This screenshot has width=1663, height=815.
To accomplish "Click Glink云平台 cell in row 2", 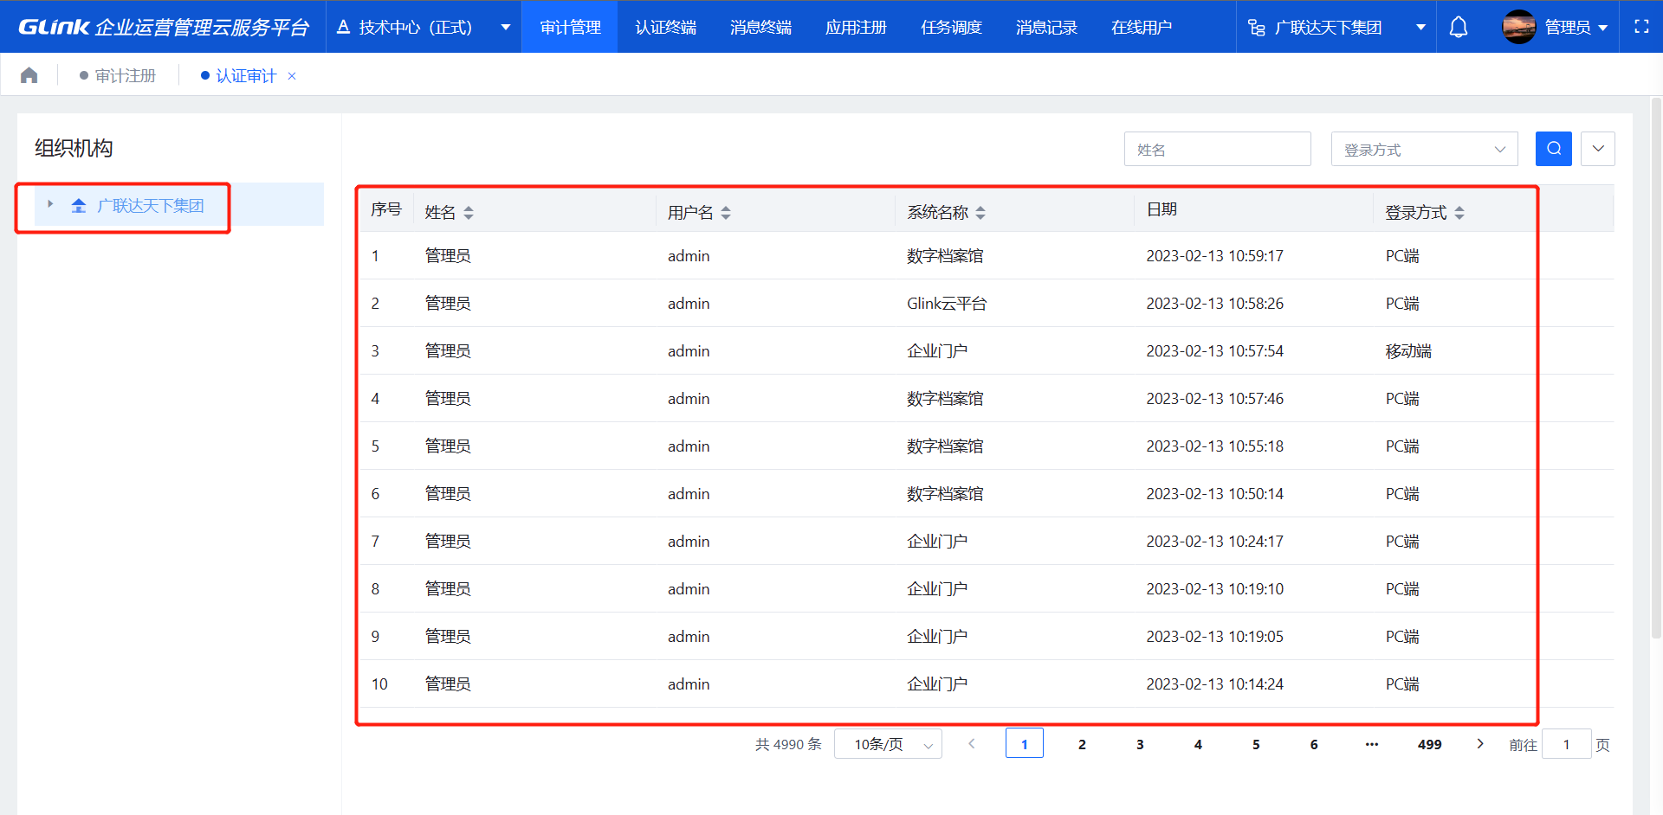I will [x=947, y=304].
